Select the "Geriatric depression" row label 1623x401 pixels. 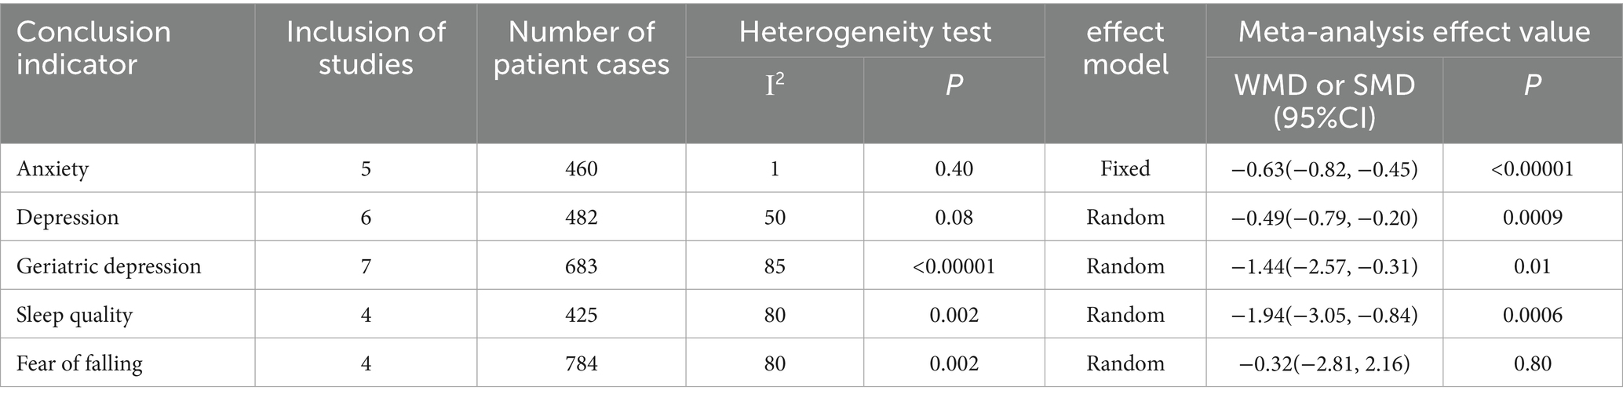pos(109,266)
